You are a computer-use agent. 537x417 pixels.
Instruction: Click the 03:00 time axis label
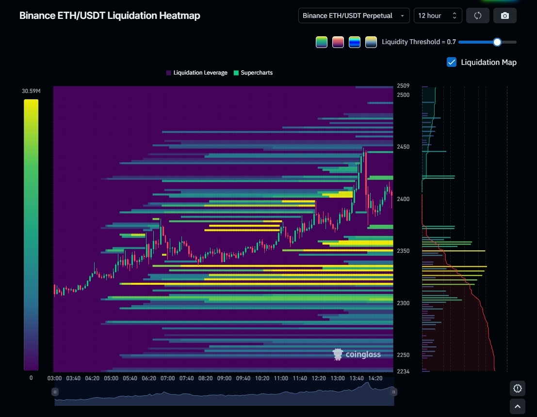tap(54, 378)
